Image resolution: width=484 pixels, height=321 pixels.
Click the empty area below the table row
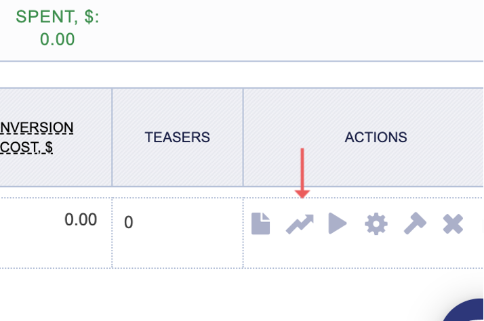203,295
